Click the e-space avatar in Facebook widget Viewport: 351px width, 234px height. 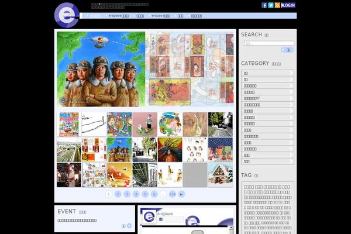(x=149, y=217)
